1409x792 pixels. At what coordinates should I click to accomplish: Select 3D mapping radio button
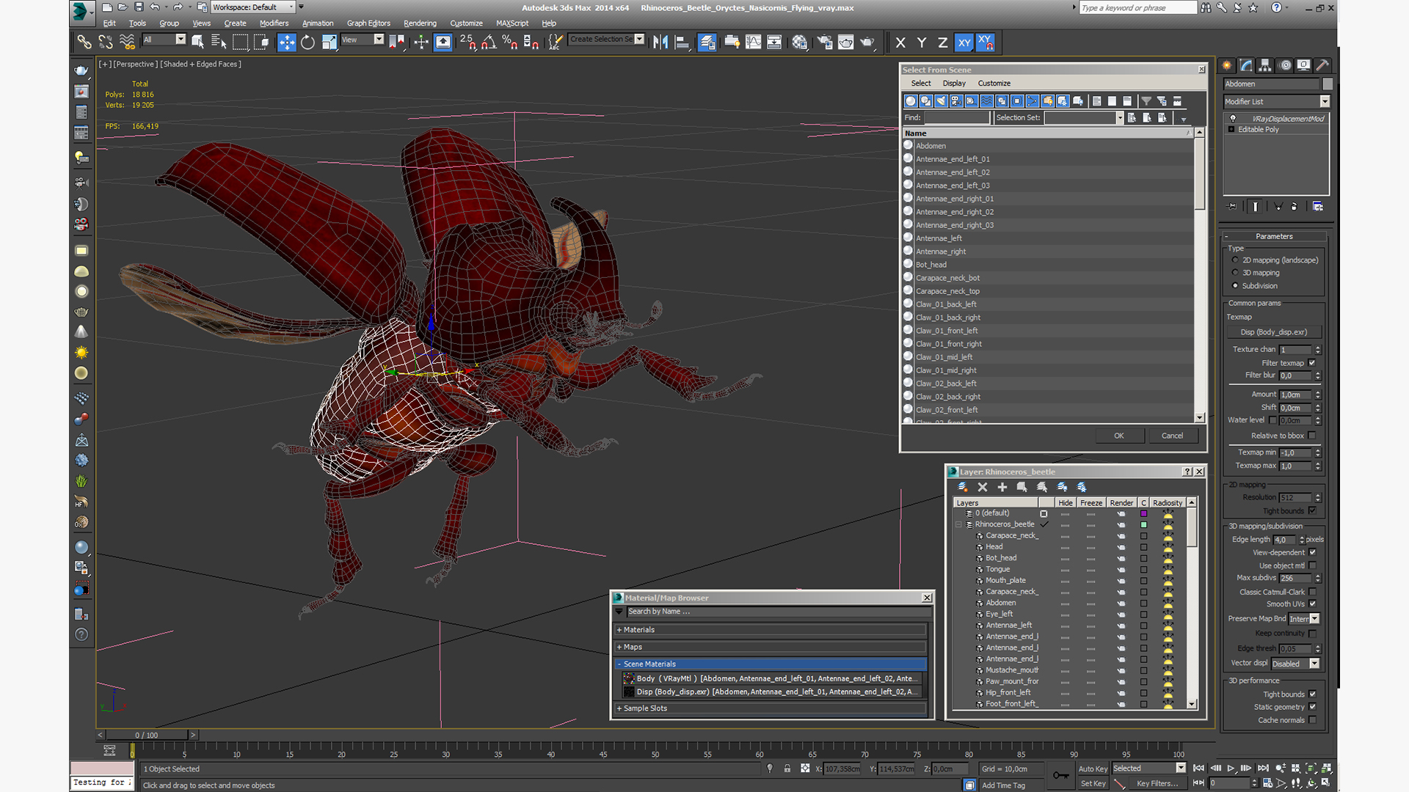(1235, 273)
